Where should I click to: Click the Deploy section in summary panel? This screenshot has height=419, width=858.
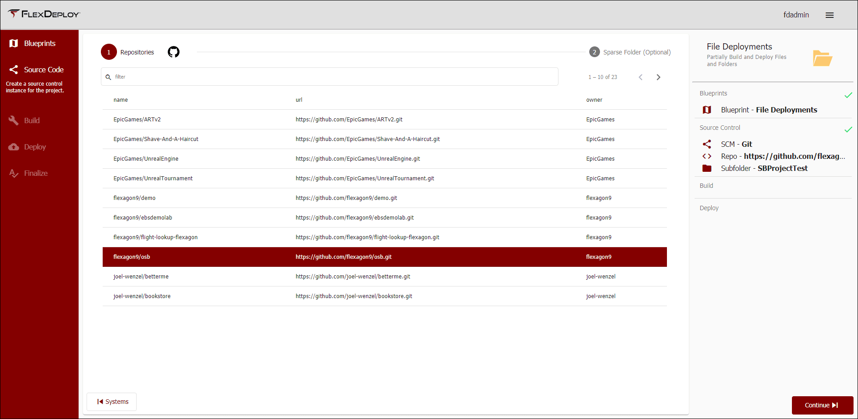click(x=709, y=208)
